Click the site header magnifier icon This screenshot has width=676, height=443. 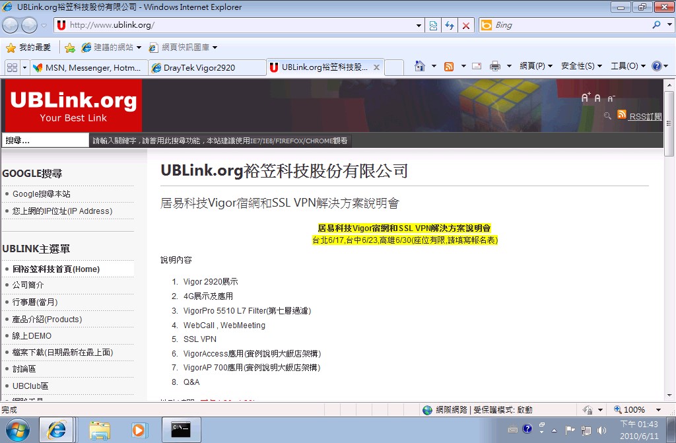point(607,116)
